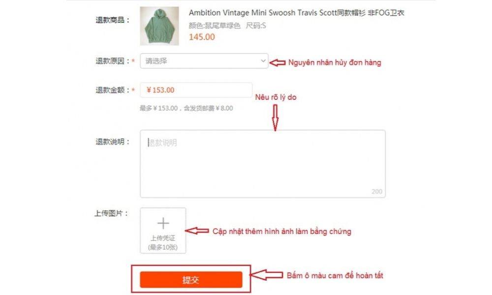Submit the form with the orange 提交 button
Viewport: 492px width, 295px height.
coord(191,280)
